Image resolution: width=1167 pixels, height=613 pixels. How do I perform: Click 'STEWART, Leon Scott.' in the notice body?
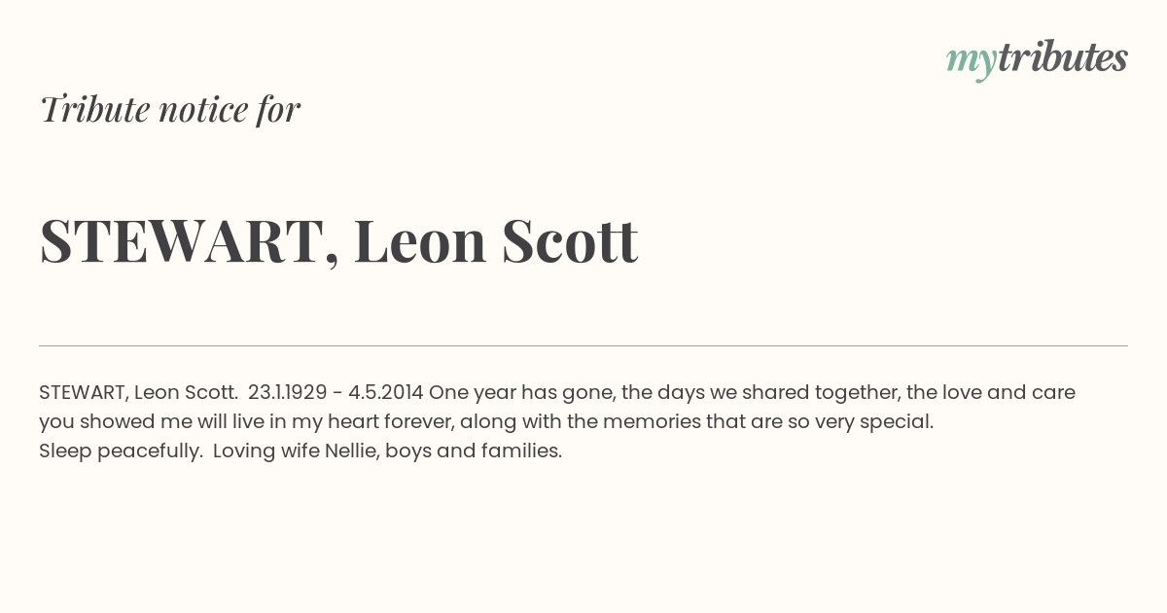click(138, 392)
